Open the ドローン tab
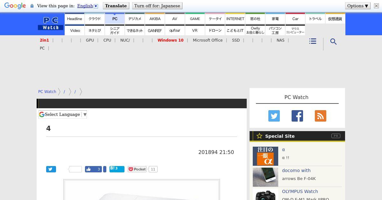The width and height of the screenshot is (382, 200). 215,30
